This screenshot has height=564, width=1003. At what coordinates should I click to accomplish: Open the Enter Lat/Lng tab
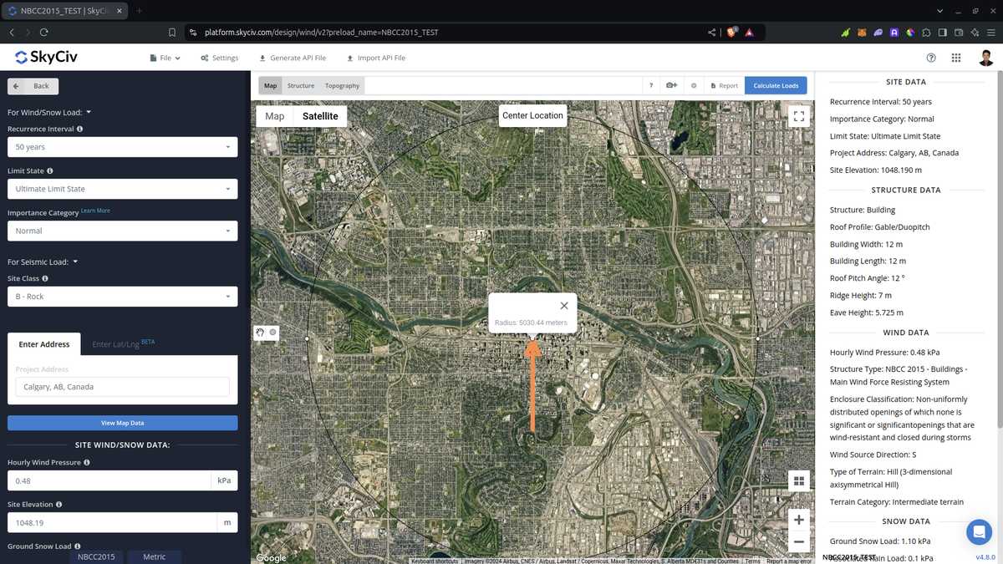pyautogui.click(x=123, y=344)
